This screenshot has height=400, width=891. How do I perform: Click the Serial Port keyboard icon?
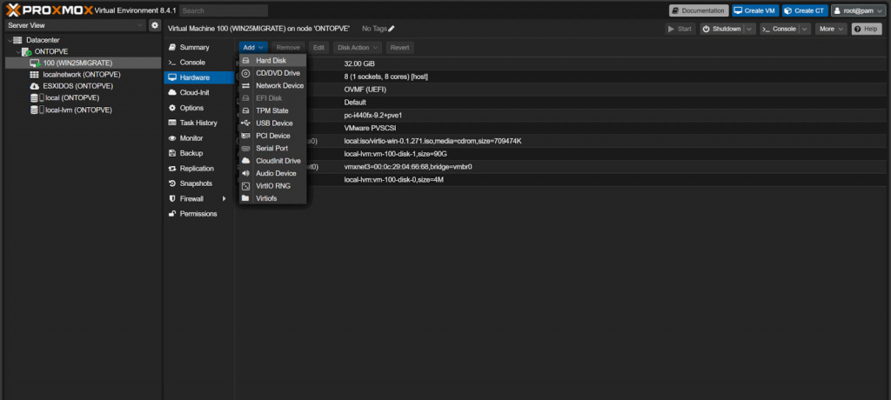(x=245, y=148)
